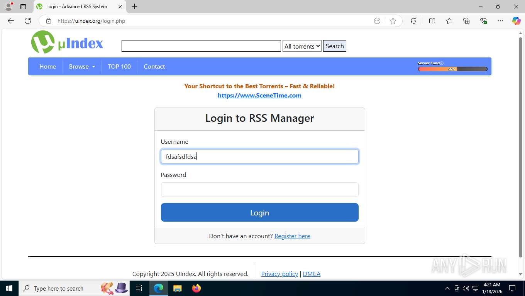Viewport: 525px width, 296px height.
Task: Close the Login - Advanced RSS System tab
Action: (120, 7)
